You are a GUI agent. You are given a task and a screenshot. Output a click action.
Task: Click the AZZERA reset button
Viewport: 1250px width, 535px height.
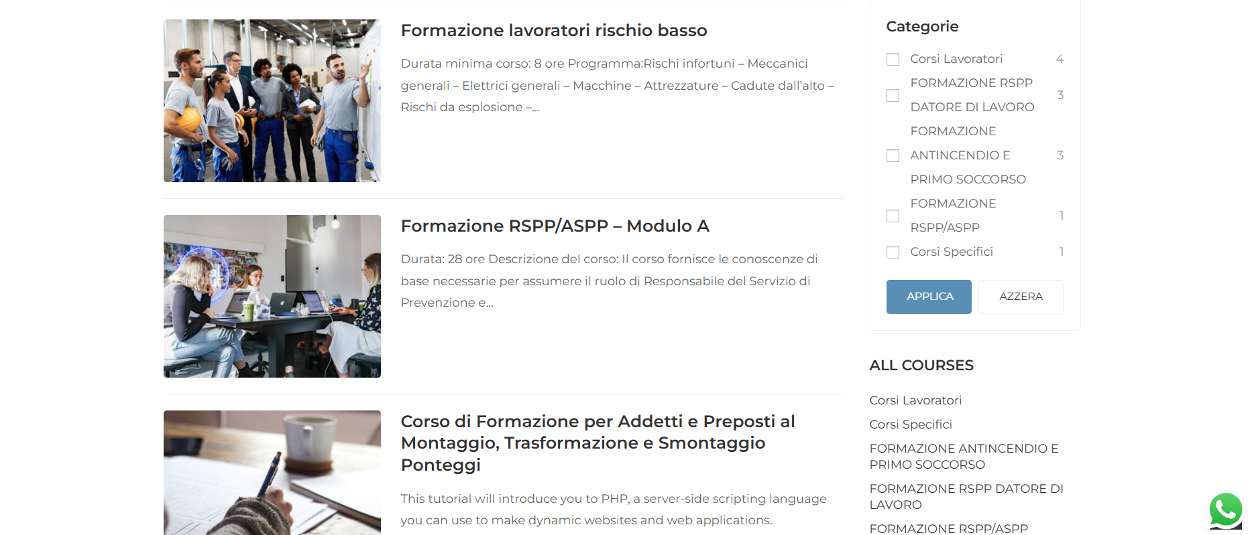point(1020,297)
